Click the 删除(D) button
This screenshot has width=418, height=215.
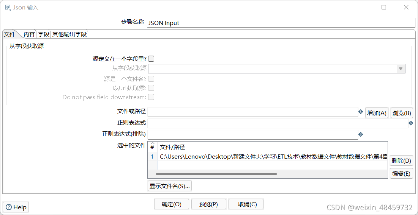(x=401, y=161)
